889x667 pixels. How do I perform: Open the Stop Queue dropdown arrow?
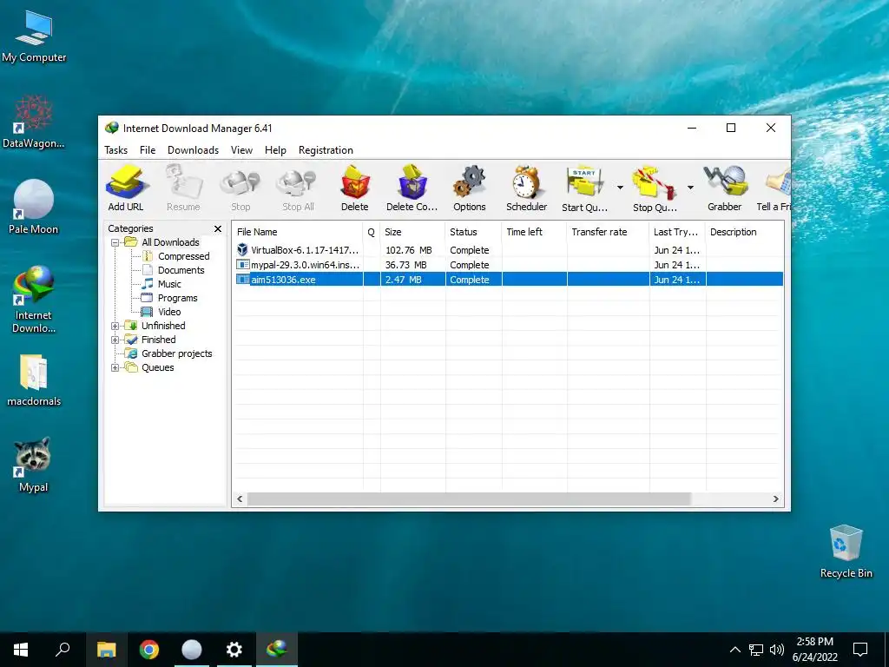coord(690,188)
